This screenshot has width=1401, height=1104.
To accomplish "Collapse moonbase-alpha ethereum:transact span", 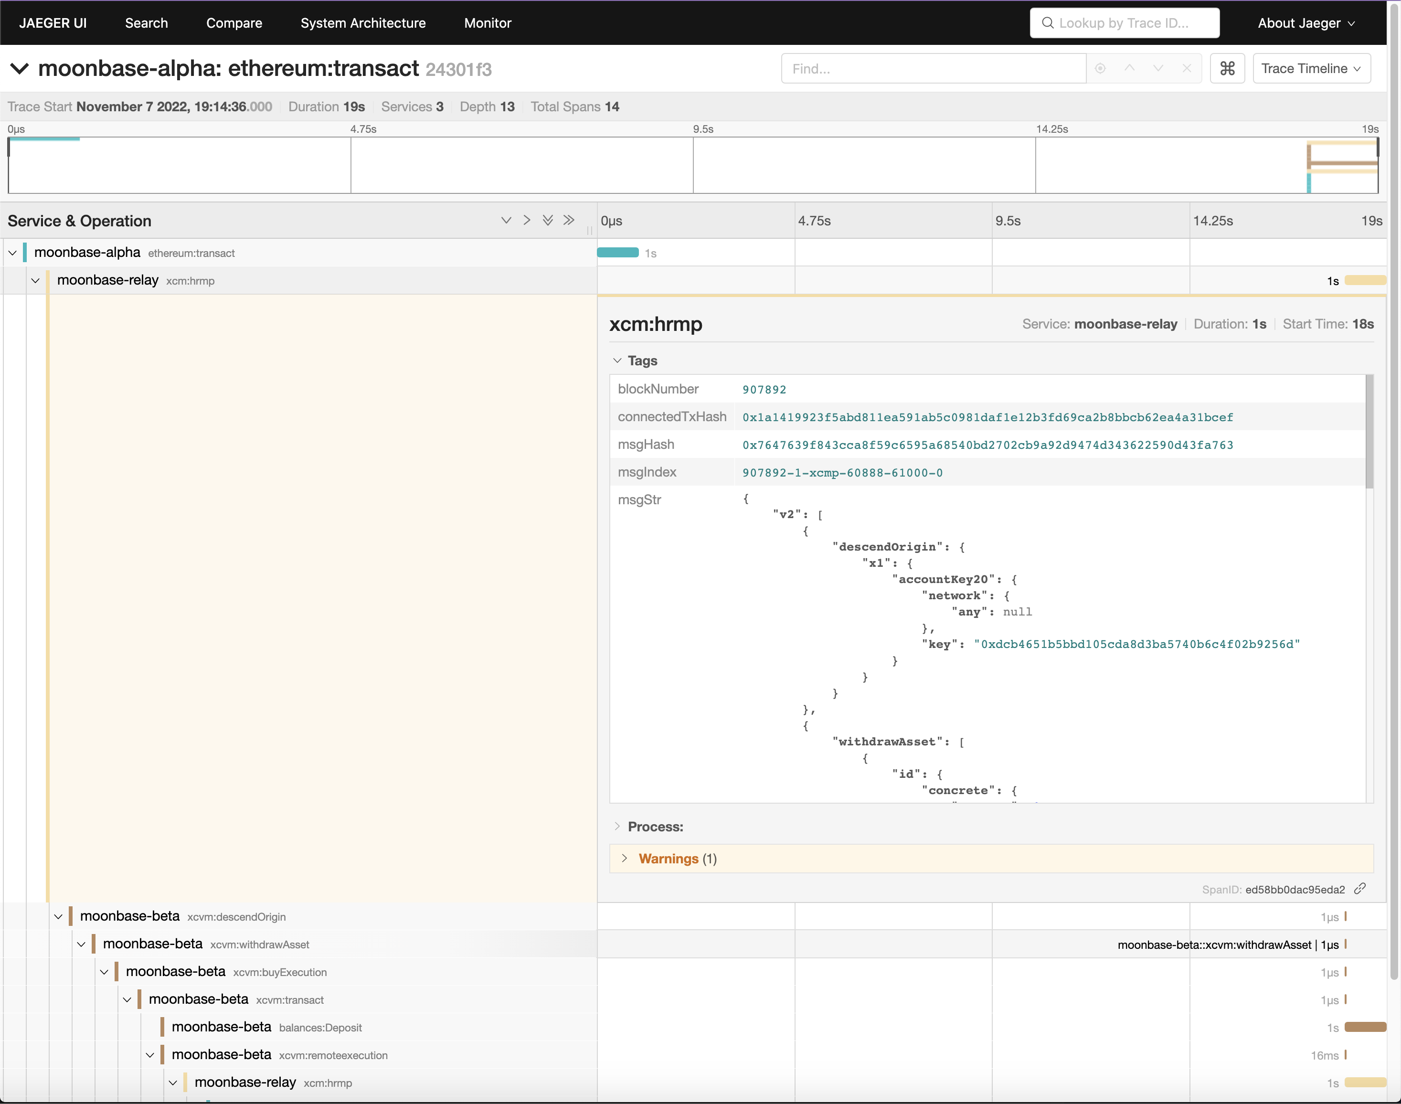I will tap(12, 253).
